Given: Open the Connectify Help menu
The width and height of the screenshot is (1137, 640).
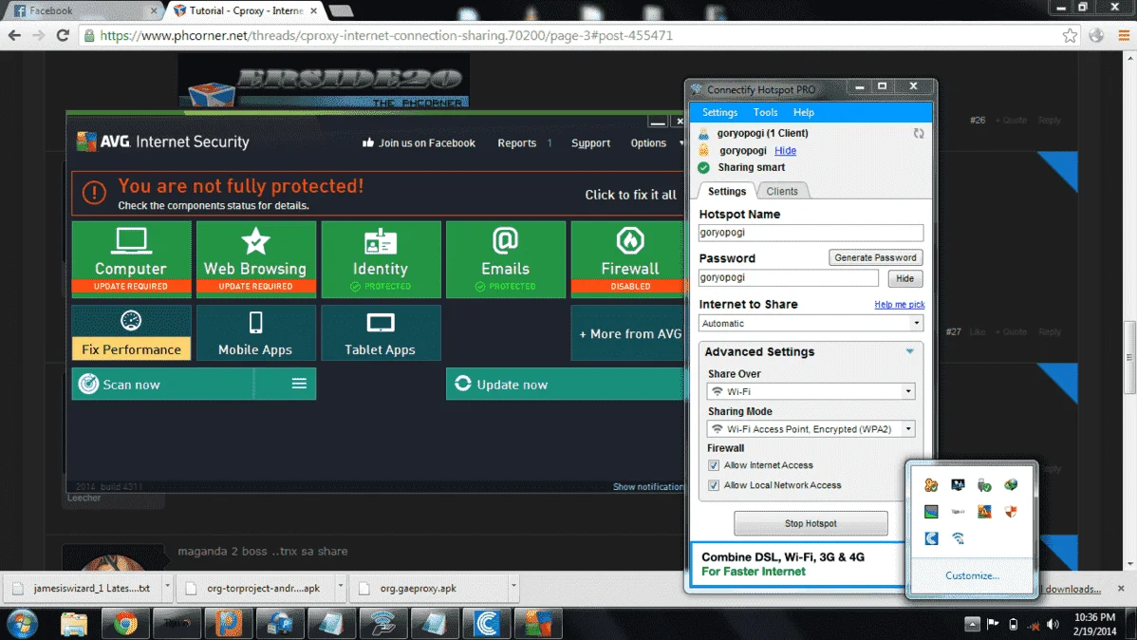Looking at the screenshot, I should point(804,112).
